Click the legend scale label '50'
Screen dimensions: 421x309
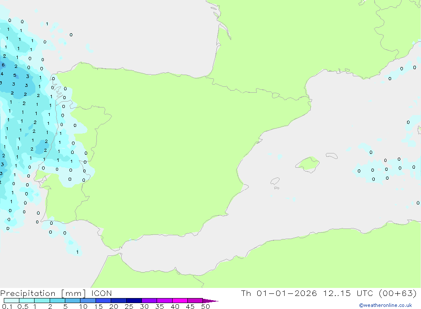[205, 306]
